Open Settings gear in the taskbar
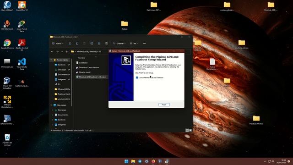The height and width of the screenshot is (165, 293). tap(146, 161)
